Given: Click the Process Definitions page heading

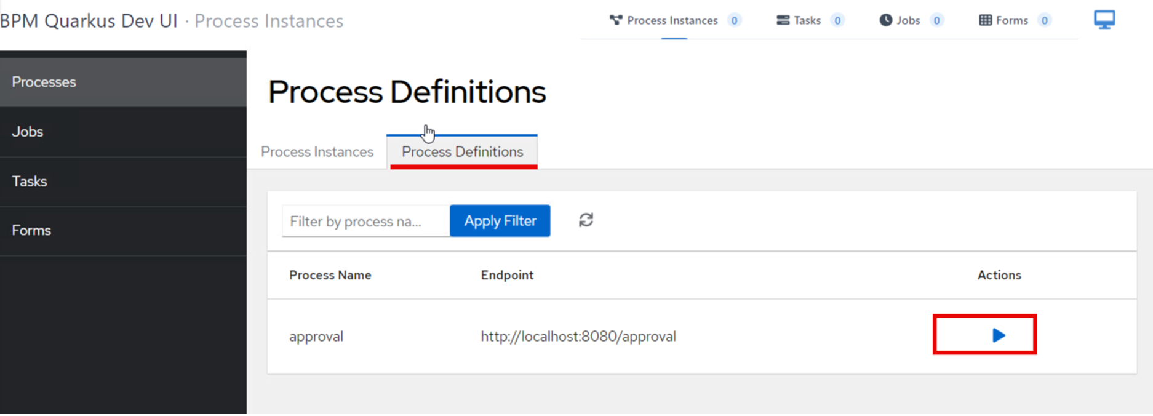Looking at the screenshot, I should click(x=407, y=92).
